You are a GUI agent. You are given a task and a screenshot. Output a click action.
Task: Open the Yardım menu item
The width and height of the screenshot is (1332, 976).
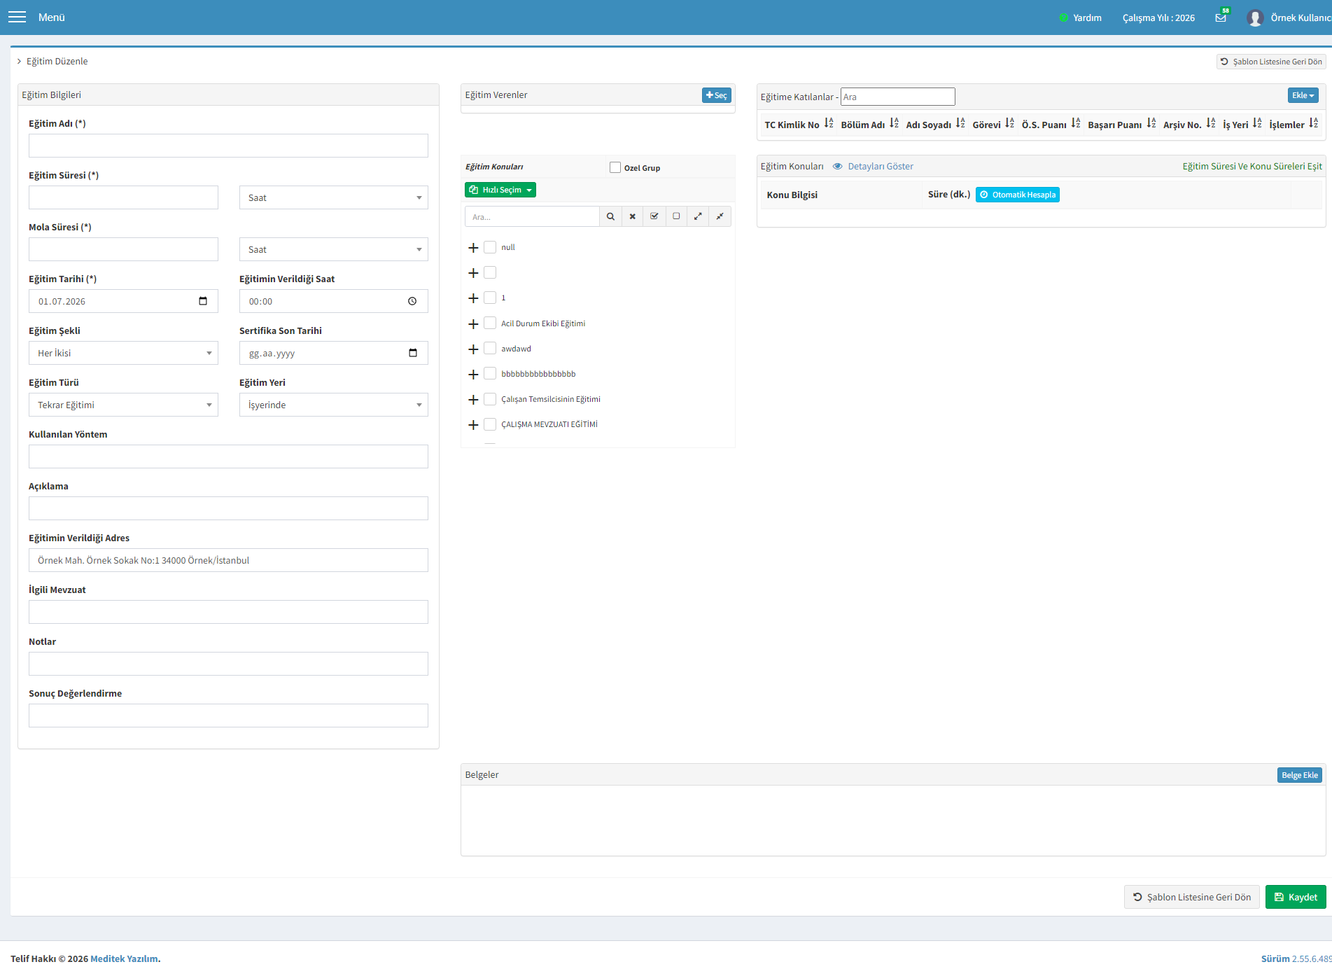tap(1081, 18)
